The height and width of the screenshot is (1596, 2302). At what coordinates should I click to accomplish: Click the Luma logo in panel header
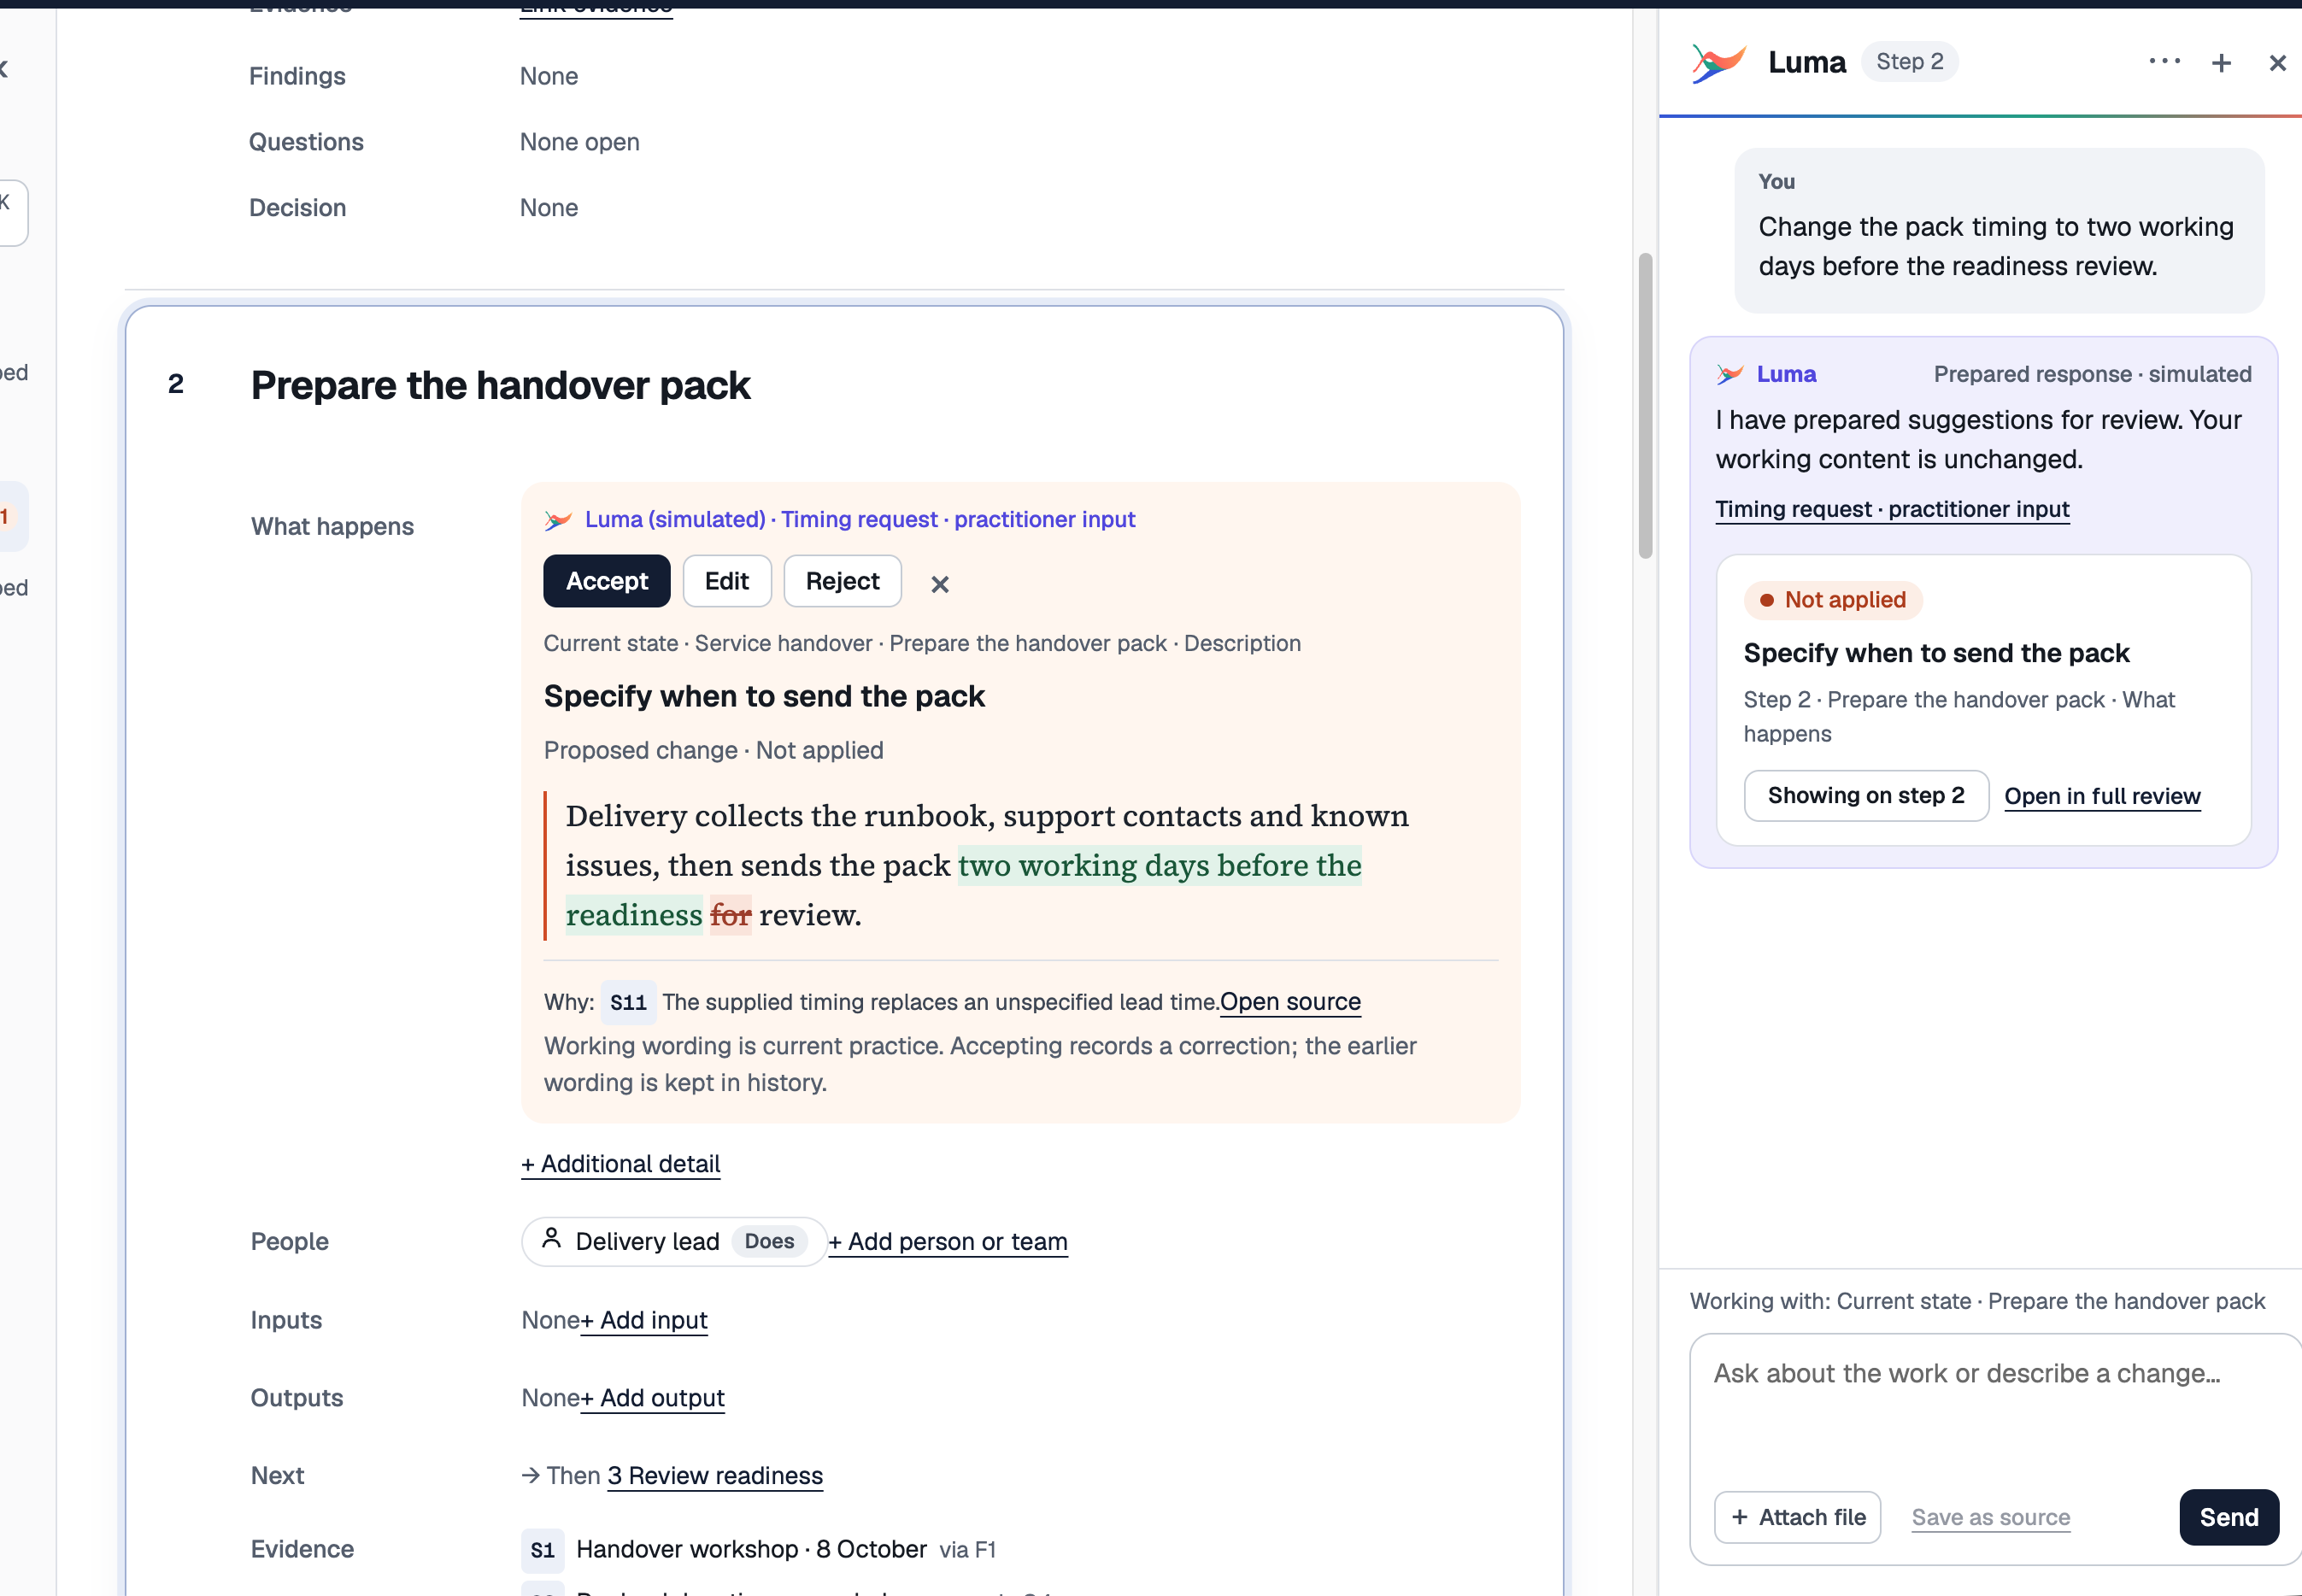[1718, 63]
